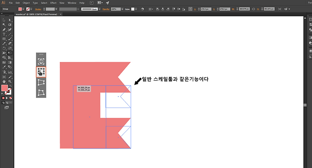Open the brush definition Basic dropdown
The width and height of the screenshot is (312, 168).
click(x=99, y=9)
